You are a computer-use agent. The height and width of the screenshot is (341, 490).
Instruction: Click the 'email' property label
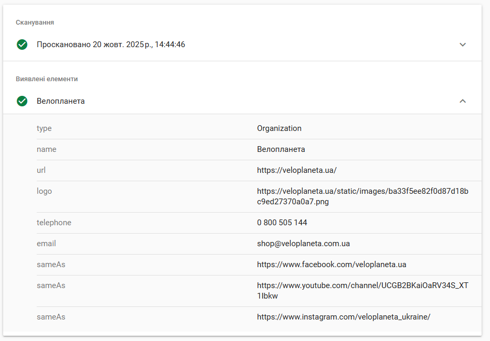46,244
